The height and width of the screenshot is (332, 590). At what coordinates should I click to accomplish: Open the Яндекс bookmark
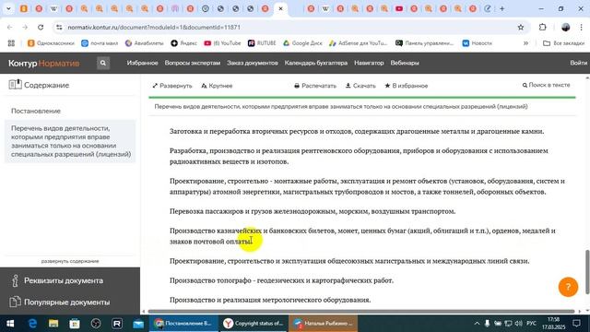(183, 43)
